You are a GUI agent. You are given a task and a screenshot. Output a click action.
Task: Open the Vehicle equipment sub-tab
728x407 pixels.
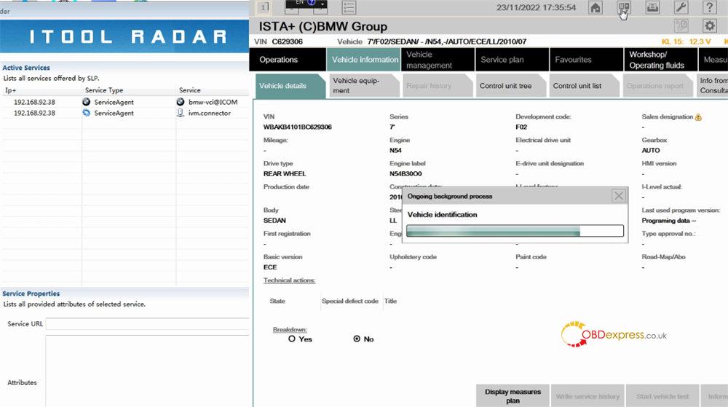[x=363, y=85]
